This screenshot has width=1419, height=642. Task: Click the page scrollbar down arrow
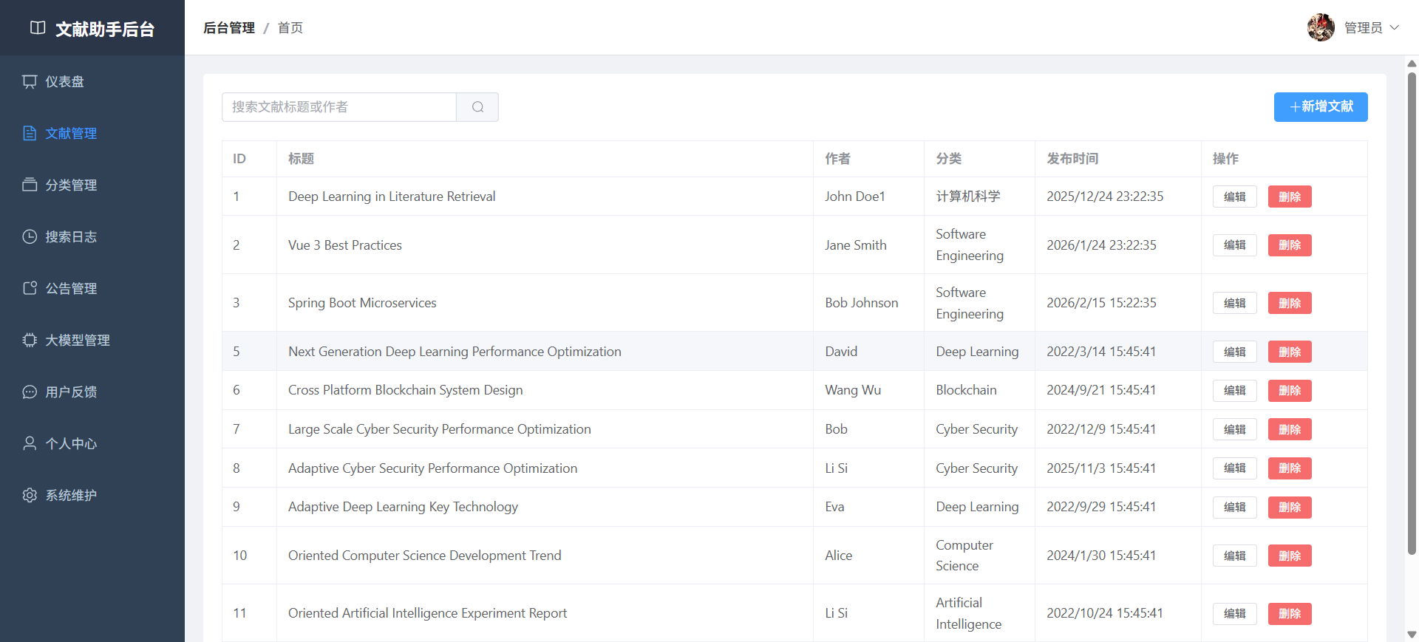click(x=1412, y=635)
